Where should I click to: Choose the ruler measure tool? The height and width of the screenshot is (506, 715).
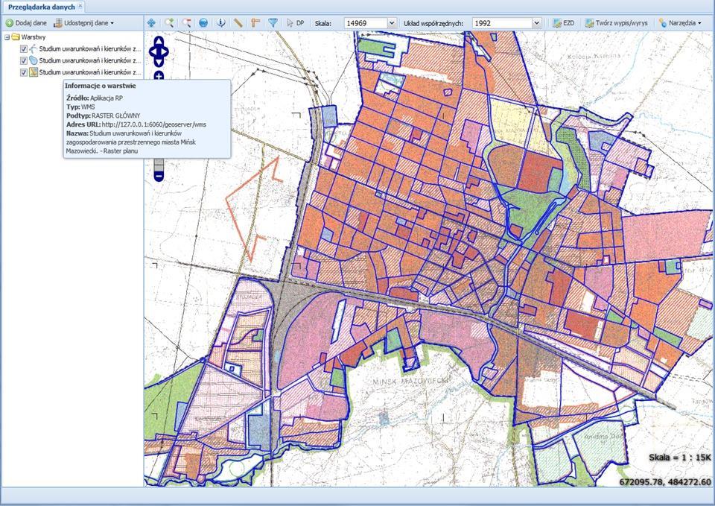click(x=238, y=23)
